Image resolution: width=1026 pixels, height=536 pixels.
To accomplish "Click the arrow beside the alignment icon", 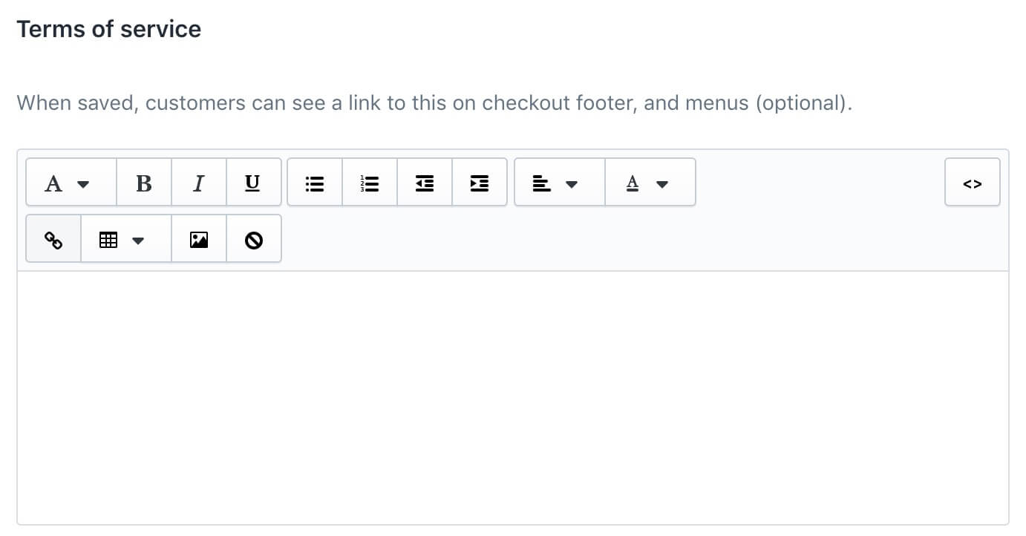I will [572, 184].
